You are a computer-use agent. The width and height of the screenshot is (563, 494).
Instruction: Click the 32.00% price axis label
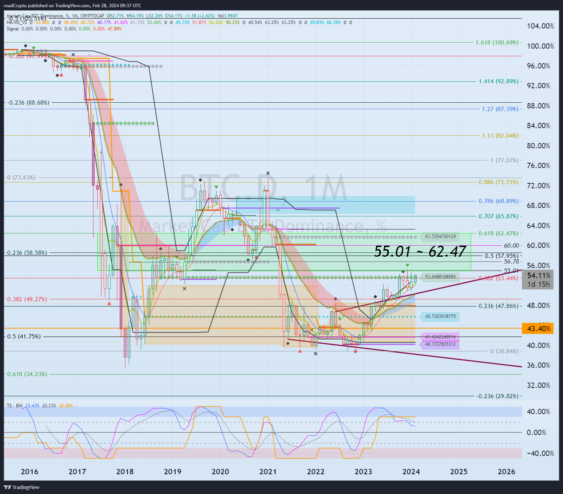[539, 385]
